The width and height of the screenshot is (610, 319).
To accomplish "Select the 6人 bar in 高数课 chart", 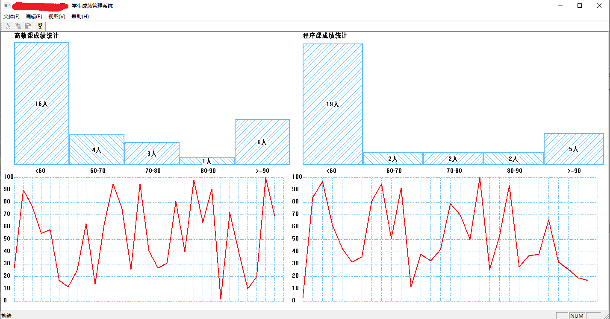I will [x=262, y=142].
